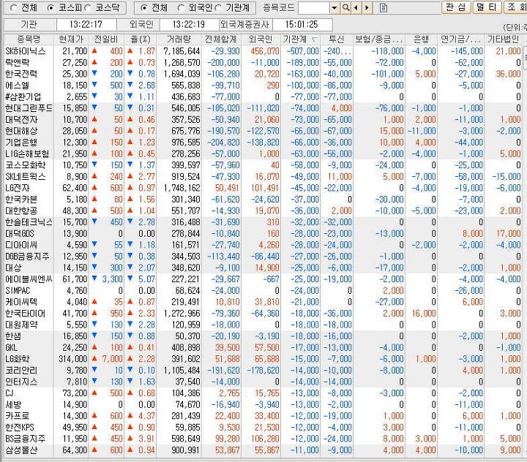Select 대원제약 stock row
Viewport: 527px width, 462px height.
tap(263, 325)
